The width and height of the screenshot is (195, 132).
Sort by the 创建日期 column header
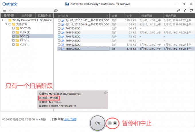coord(151,16)
